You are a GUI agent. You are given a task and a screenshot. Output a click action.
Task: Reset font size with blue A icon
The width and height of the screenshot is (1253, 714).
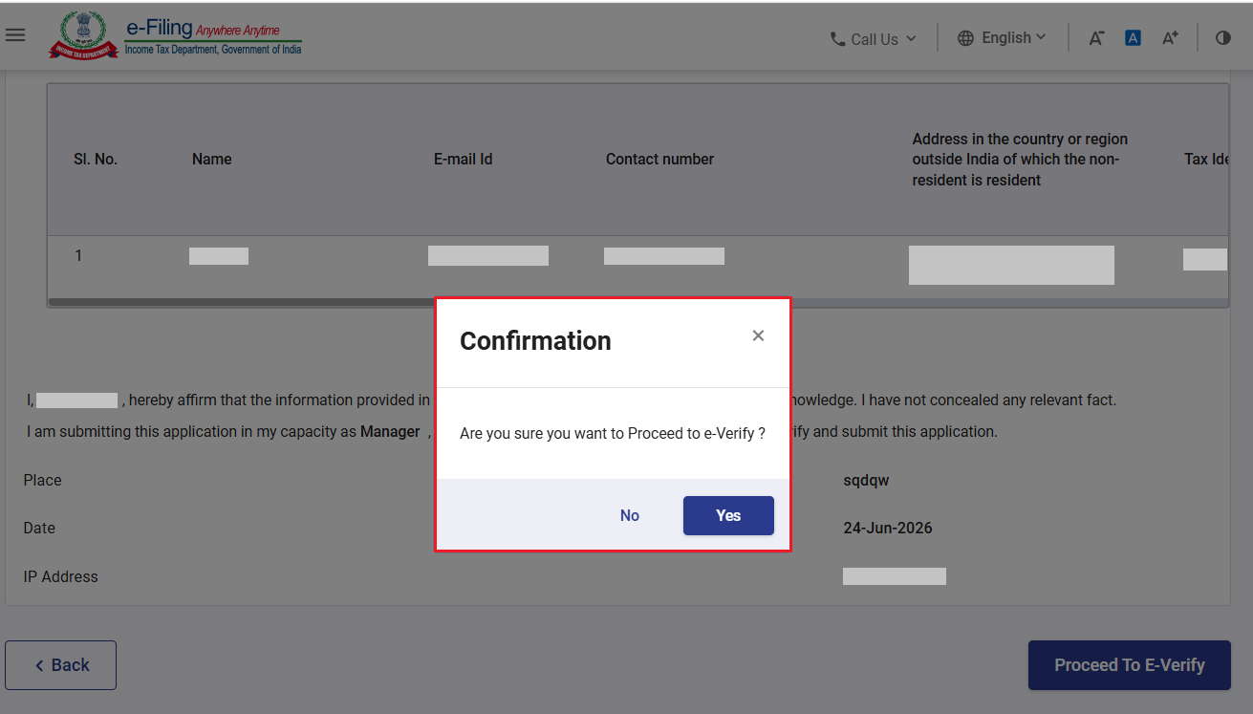coord(1133,38)
